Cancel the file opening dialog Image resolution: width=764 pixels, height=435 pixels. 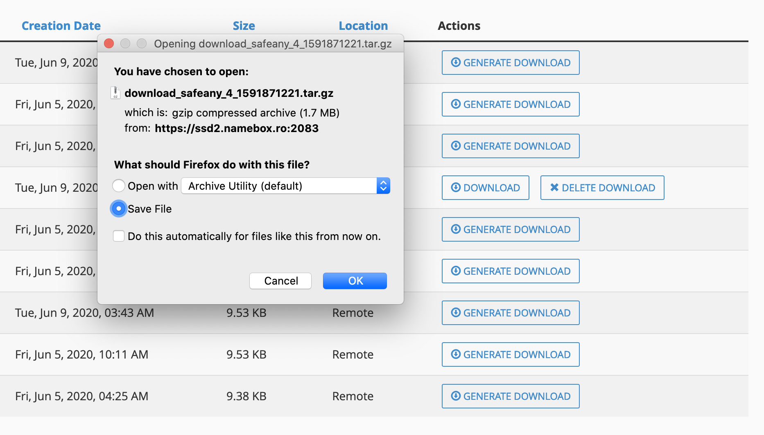[280, 281]
